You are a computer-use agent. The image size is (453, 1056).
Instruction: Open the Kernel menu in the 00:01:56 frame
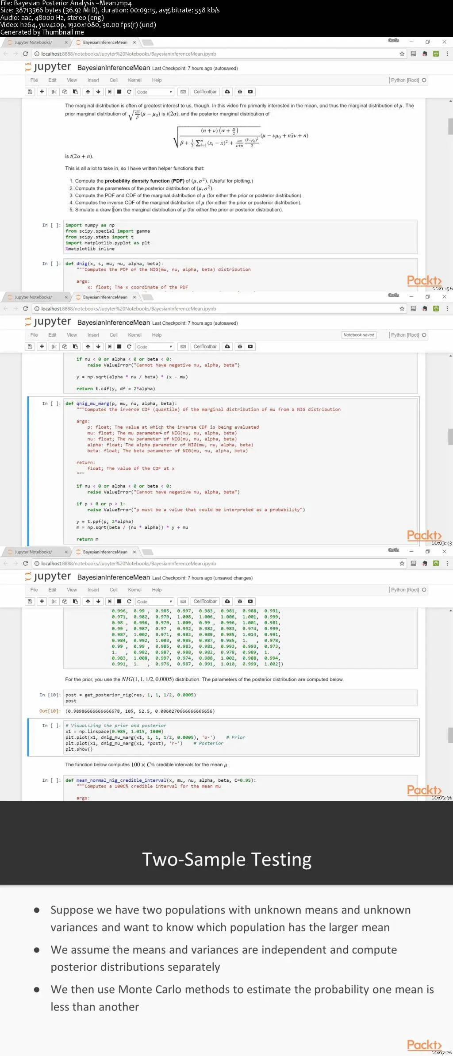135,81
